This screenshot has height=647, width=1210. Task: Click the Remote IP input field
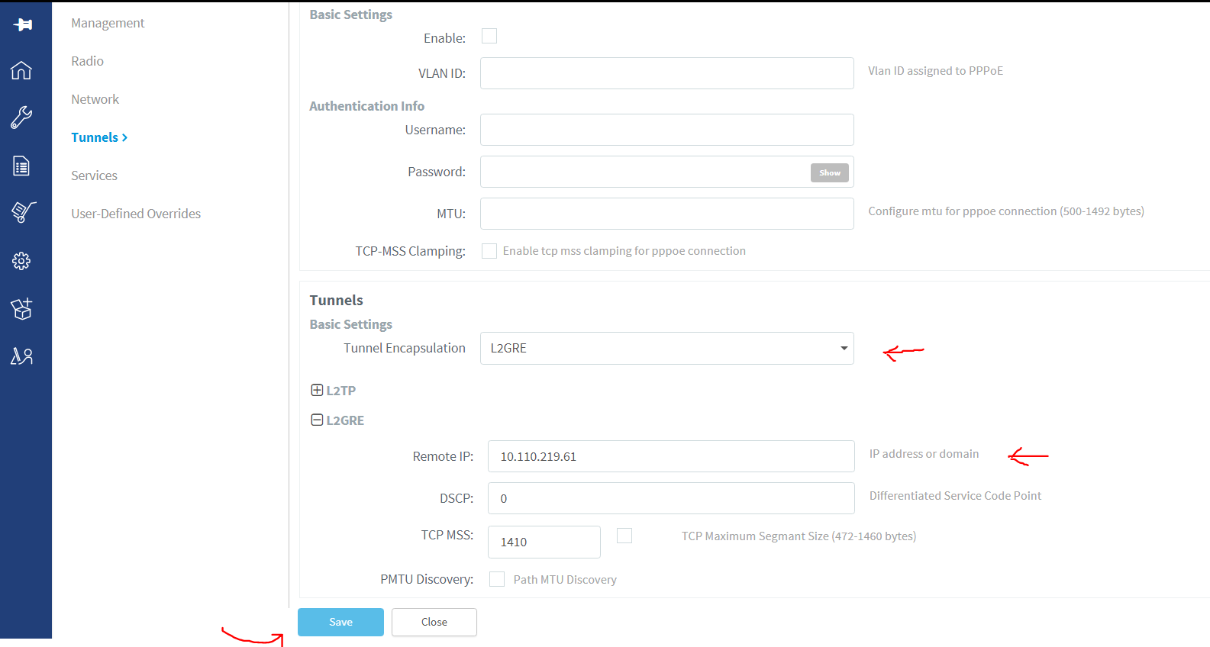pos(670,456)
